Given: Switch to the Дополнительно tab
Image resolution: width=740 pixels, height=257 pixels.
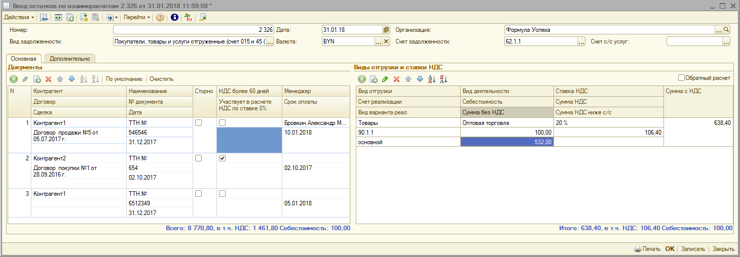Looking at the screenshot, I should [x=70, y=59].
